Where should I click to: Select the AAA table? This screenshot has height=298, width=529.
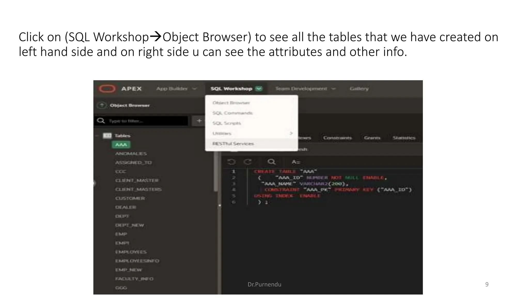point(121,145)
